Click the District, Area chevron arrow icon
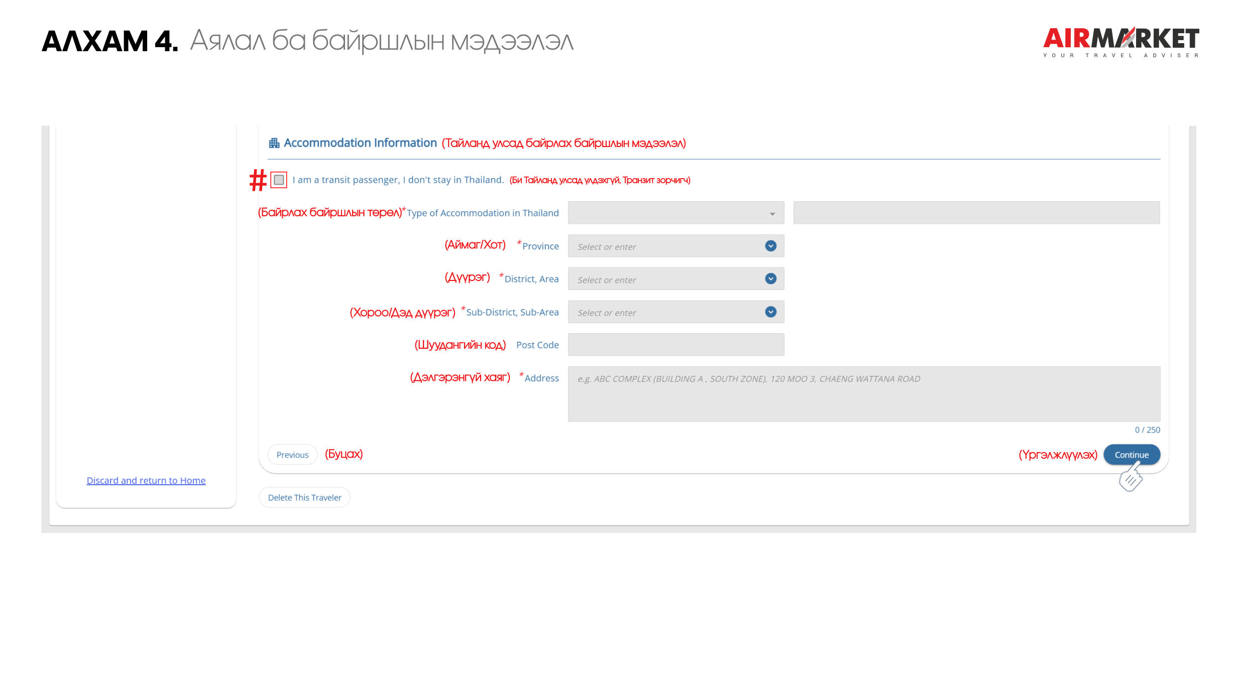The width and height of the screenshot is (1234, 694). coord(770,279)
